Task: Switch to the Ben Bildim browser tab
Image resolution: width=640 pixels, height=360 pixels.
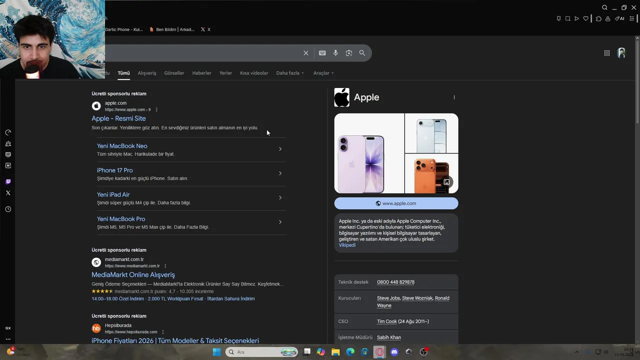Action: tap(171, 29)
